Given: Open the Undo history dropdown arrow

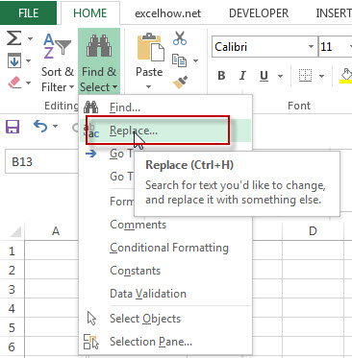Looking at the screenshot, I should [x=56, y=127].
